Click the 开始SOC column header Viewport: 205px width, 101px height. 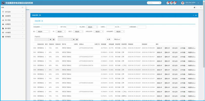coord(52,44)
